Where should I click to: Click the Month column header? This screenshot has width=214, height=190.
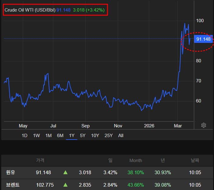(x=136, y=161)
